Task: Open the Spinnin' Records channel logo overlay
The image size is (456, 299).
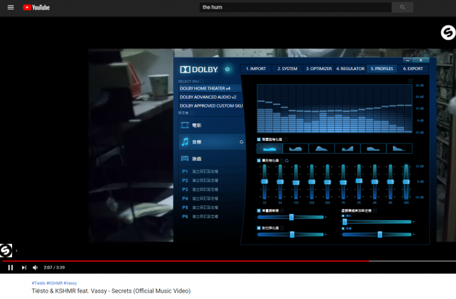Action: 448,32
